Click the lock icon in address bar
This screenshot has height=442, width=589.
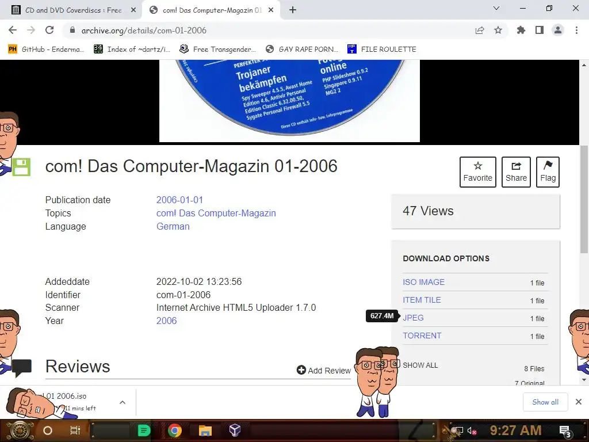[72, 30]
